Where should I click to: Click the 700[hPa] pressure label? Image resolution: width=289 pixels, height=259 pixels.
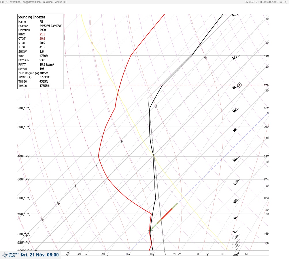coord(24,214)
